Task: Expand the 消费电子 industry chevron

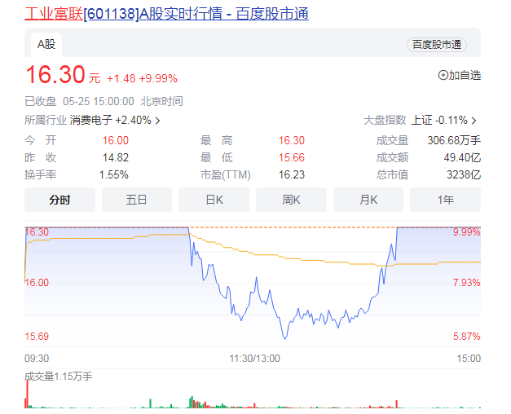Action: pos(157,121)
